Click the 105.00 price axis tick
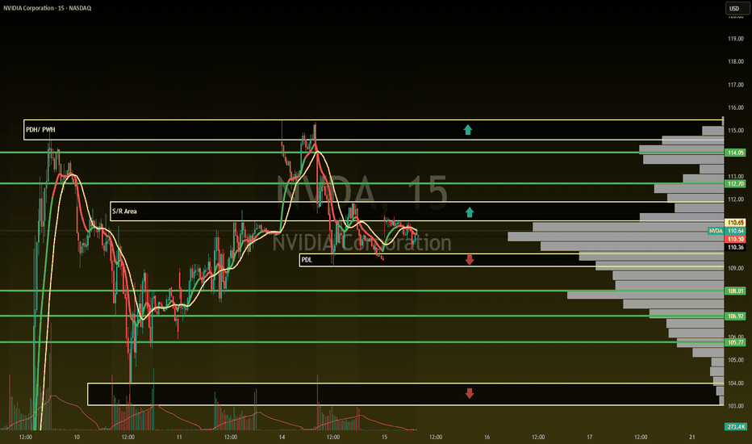This screenshot has width=752, height=444. (x=736, y=360)
